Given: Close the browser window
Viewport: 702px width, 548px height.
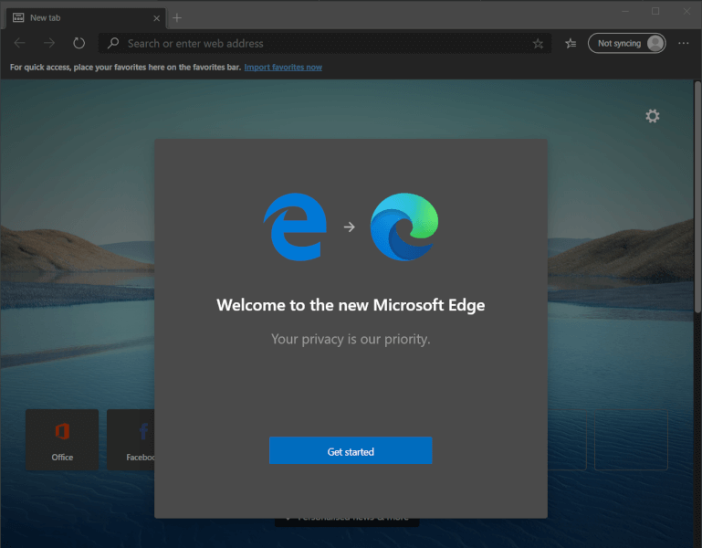Looking at the screenshot, I should click(x=686, y=11).
